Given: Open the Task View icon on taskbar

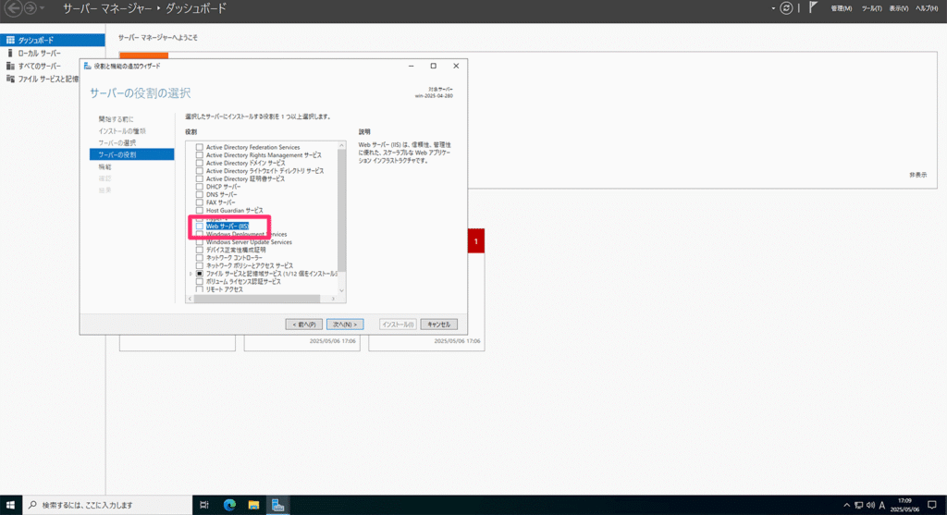Looking at the screenshot, I should (204, 505).
